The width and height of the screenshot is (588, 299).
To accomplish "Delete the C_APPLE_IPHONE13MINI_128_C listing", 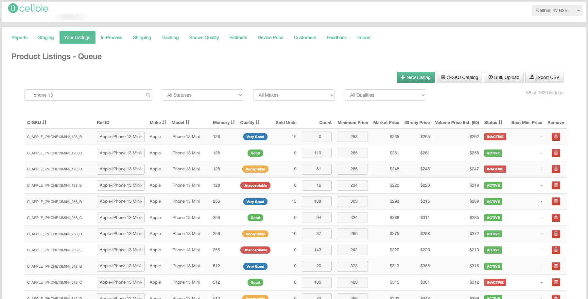I will (556, 153).
